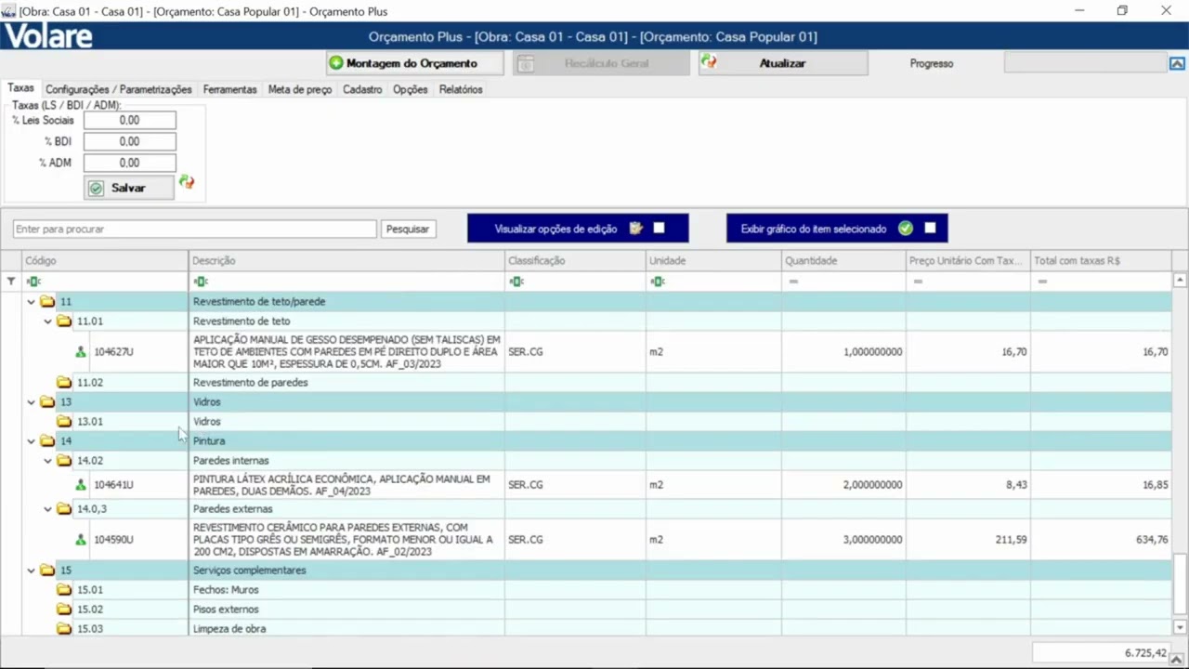Collapse group 11 Revestimento de teto/parede

31,301
